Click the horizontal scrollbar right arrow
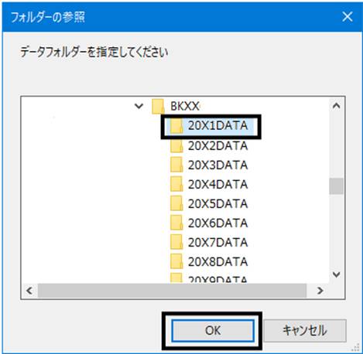Screen dimensions: 363x354 pyautogui.click(x=320, y=291)
